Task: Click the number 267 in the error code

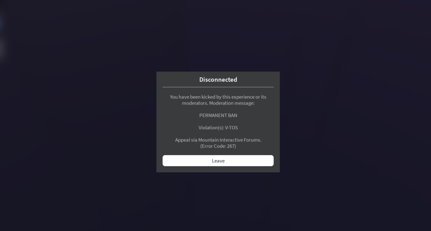Action: tap(231, 146)
